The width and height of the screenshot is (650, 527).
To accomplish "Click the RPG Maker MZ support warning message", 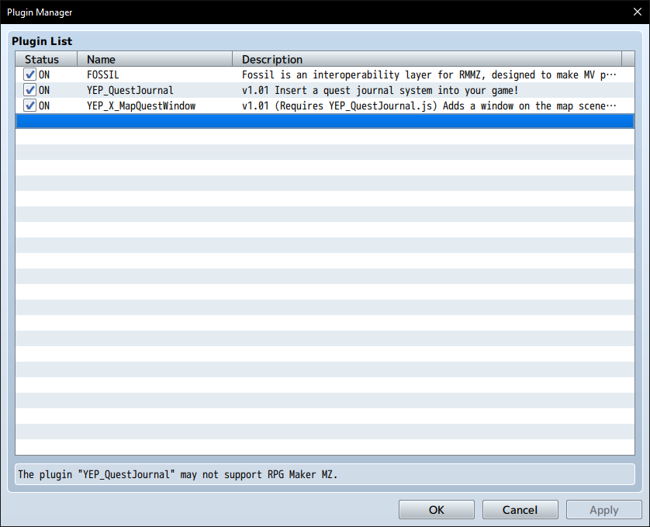I will point(178,474).
